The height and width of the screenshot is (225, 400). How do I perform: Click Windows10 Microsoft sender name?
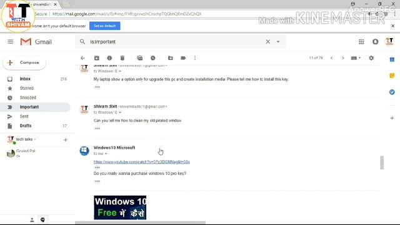click(x=114, y=147)
